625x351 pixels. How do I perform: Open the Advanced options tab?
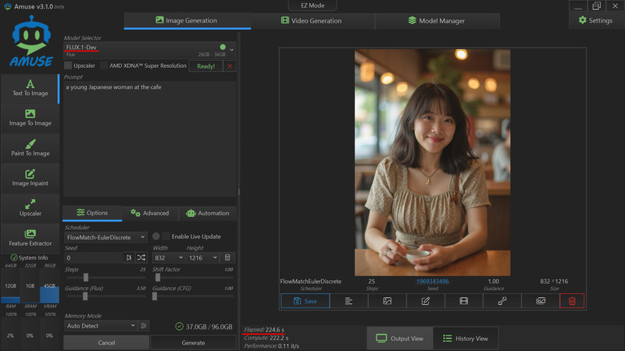click(x=149, y=213)
